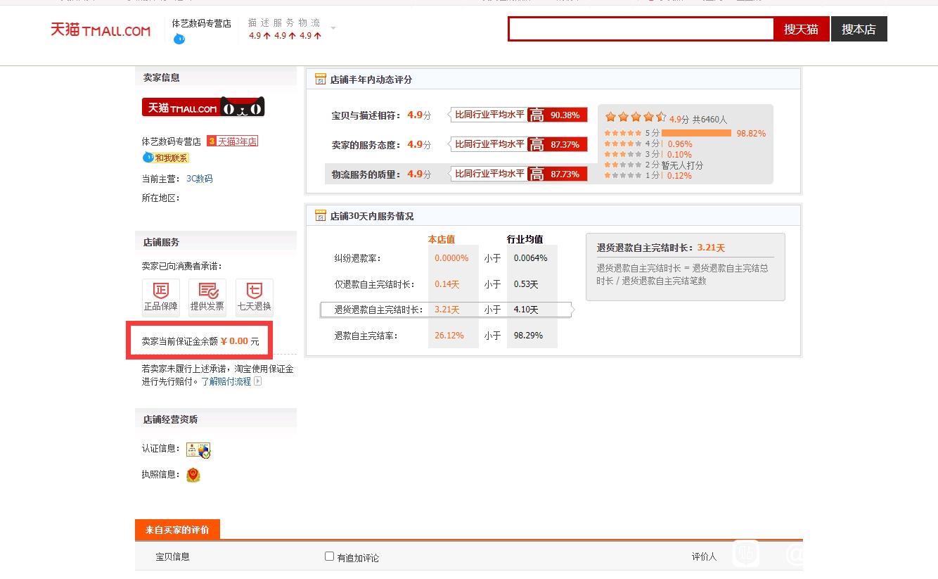Click the 和我联系 contact button
Viewport: 938px width, 579px height.
pyautogui.click(x=166, y=158)
